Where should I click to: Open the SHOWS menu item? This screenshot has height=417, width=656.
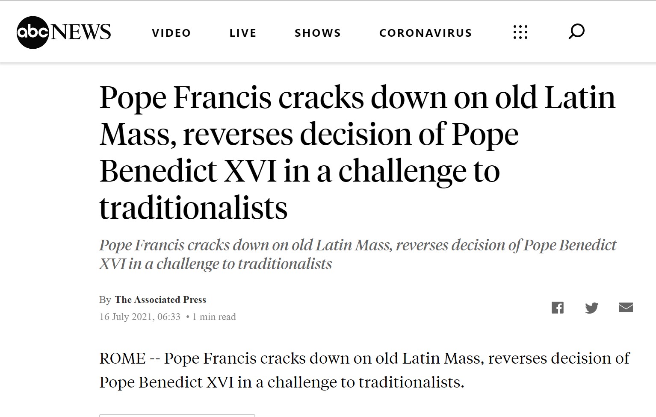pos(318,33)
